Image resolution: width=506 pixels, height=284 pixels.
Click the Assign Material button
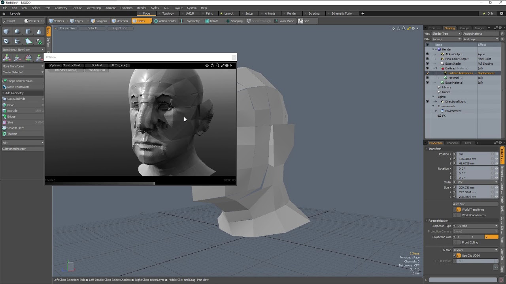(x=481, y=34)
